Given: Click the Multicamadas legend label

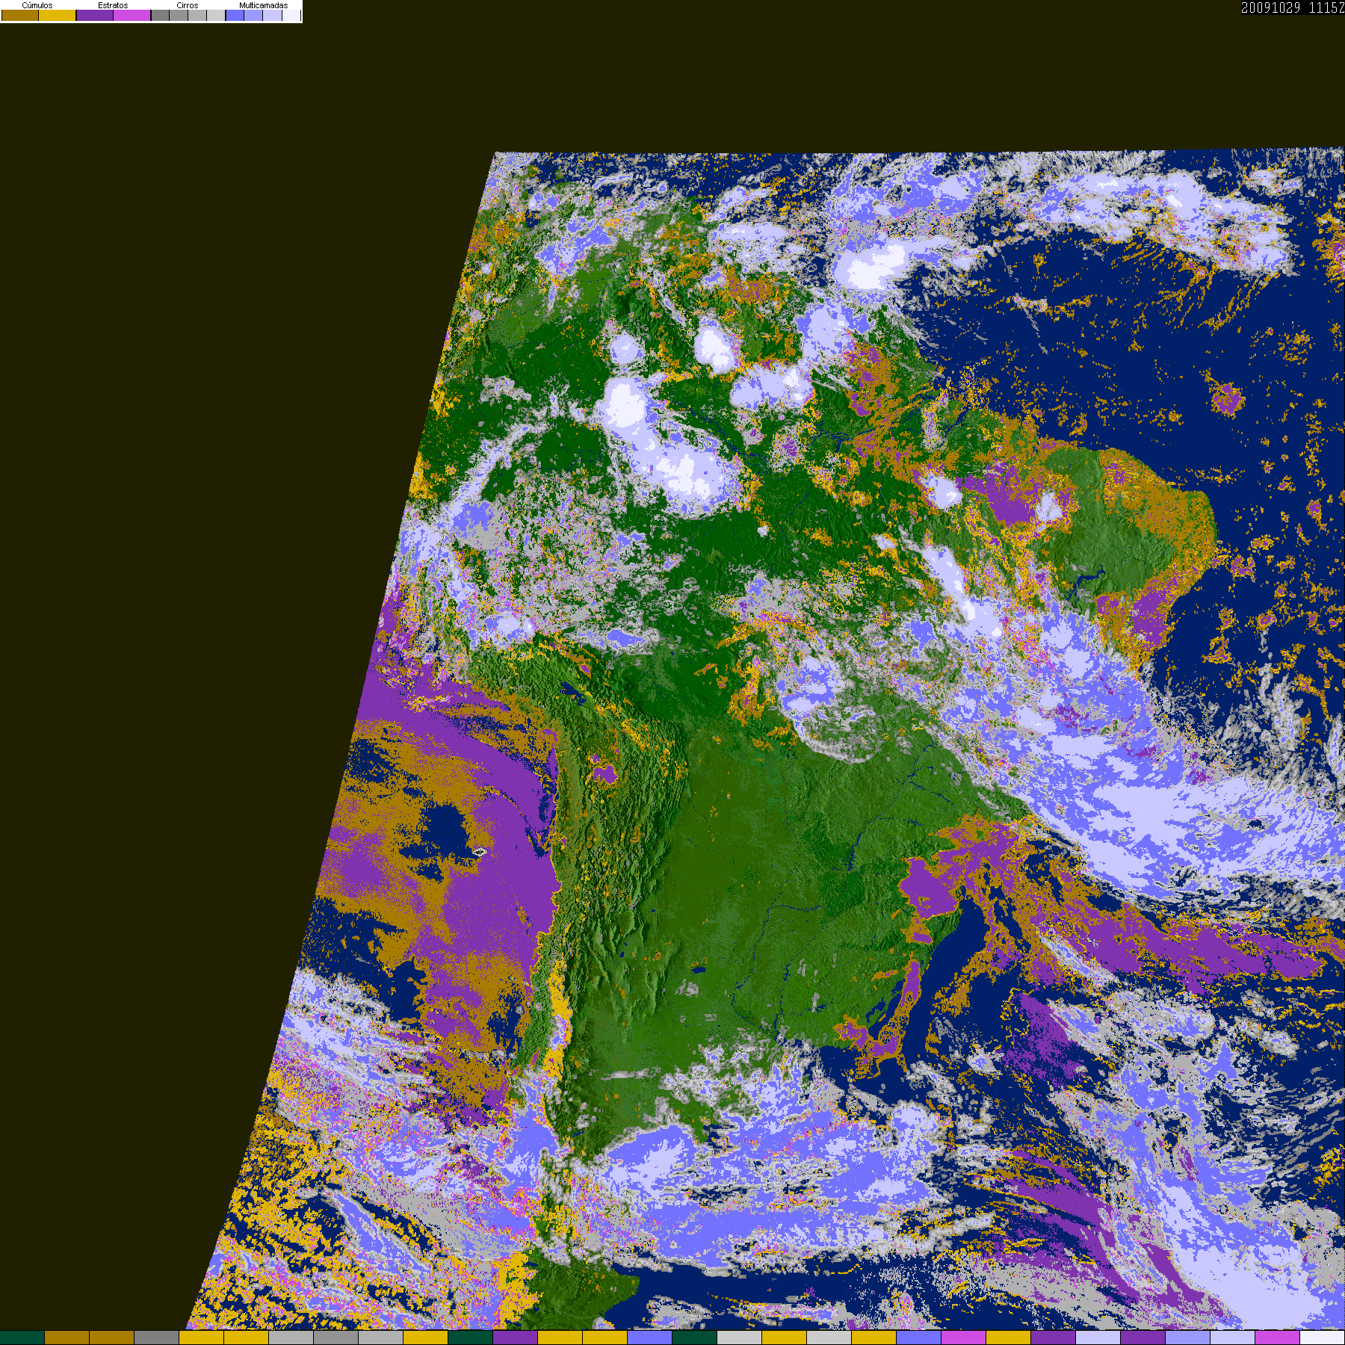Looking at the screenshot, I should (x=263, y=5).
